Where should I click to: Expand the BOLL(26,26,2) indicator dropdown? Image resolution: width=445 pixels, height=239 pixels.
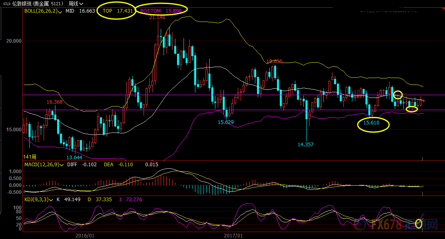click(x=60, y=12)
